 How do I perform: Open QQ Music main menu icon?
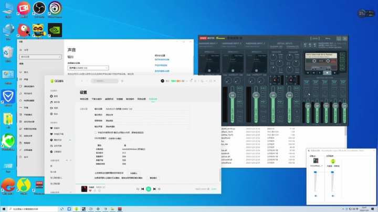point(195,81)
